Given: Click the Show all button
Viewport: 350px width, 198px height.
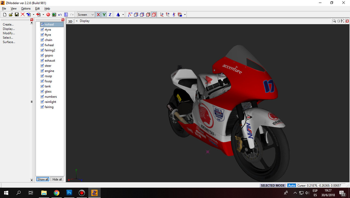Looking at the screenshot, I should coord(43,179).
